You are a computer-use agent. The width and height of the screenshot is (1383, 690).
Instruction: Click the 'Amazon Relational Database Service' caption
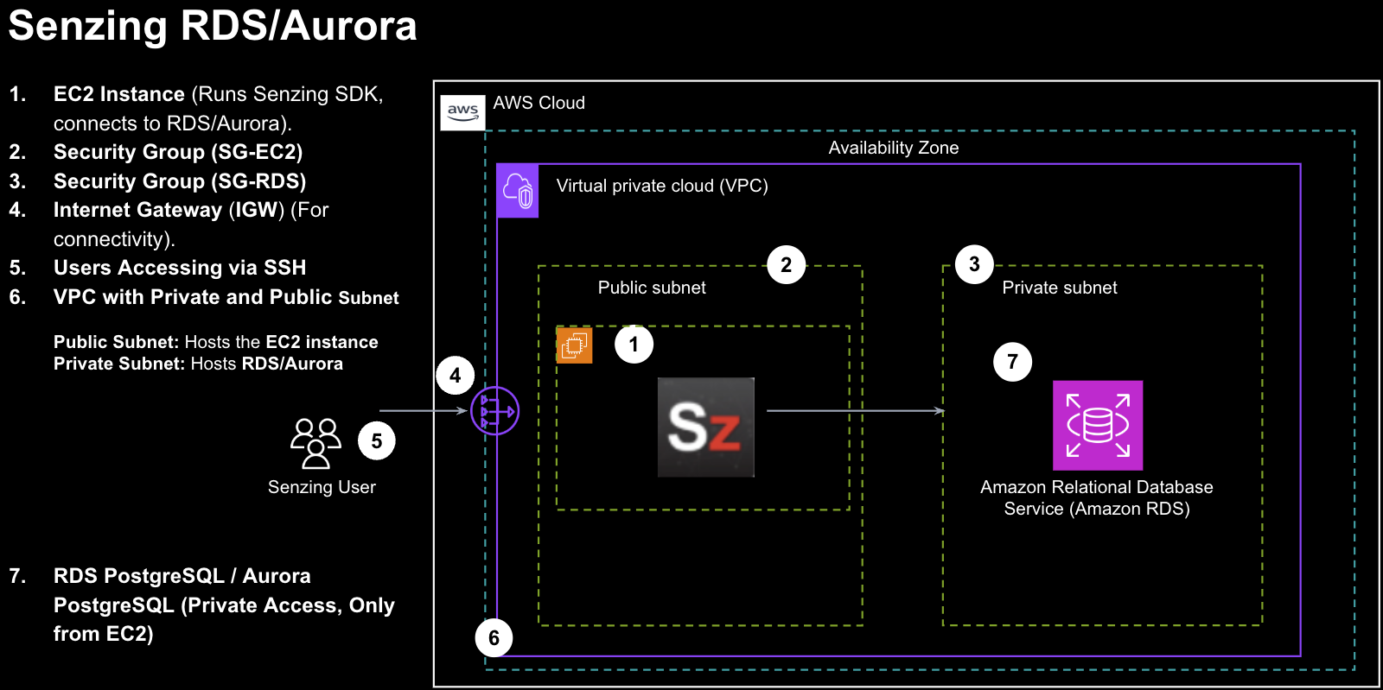pyautogui.click(x=1097, y=497)
